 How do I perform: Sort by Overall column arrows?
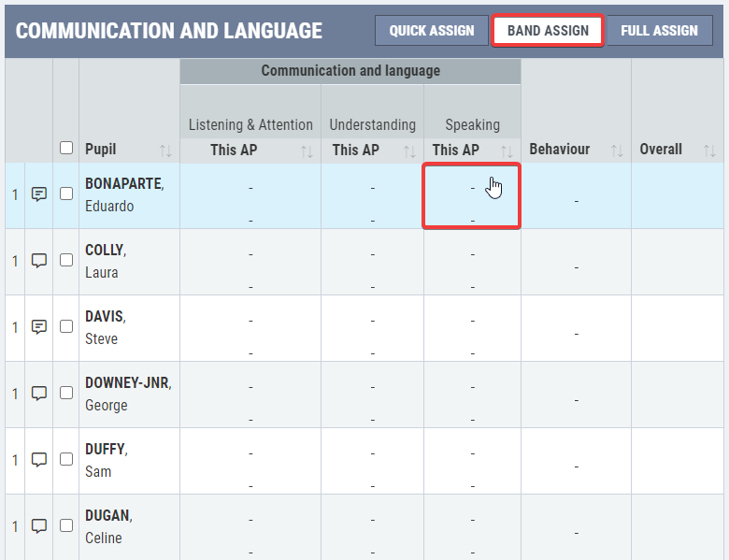[x=709, y=151]
